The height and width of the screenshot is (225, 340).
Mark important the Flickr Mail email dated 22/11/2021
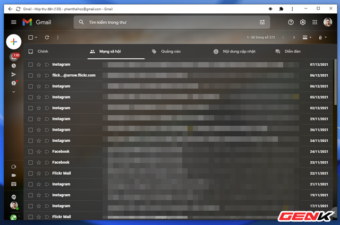pyautogui.click(x=47, y=174)
